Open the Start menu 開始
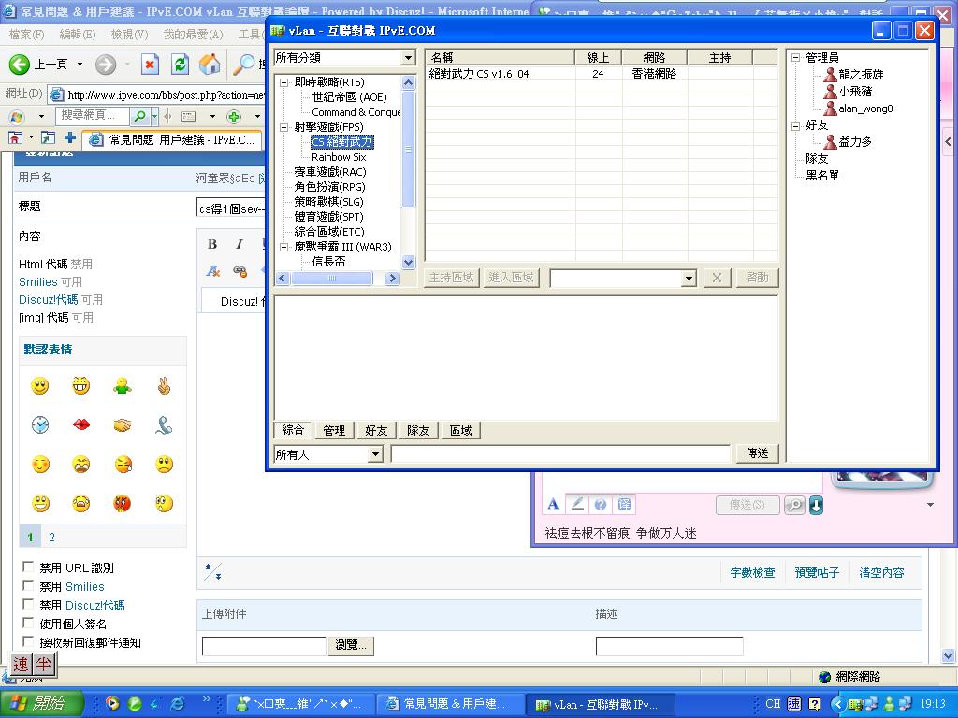The height and width of the screenshot is (718, 958). pos(40,703)
